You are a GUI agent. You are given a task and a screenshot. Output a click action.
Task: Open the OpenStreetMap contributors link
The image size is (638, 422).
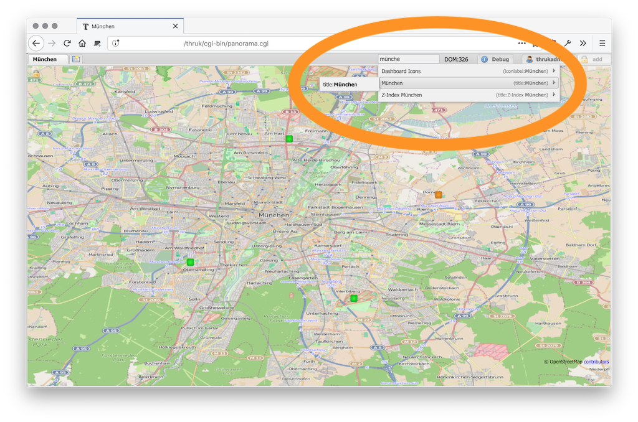tap(596, 362)
